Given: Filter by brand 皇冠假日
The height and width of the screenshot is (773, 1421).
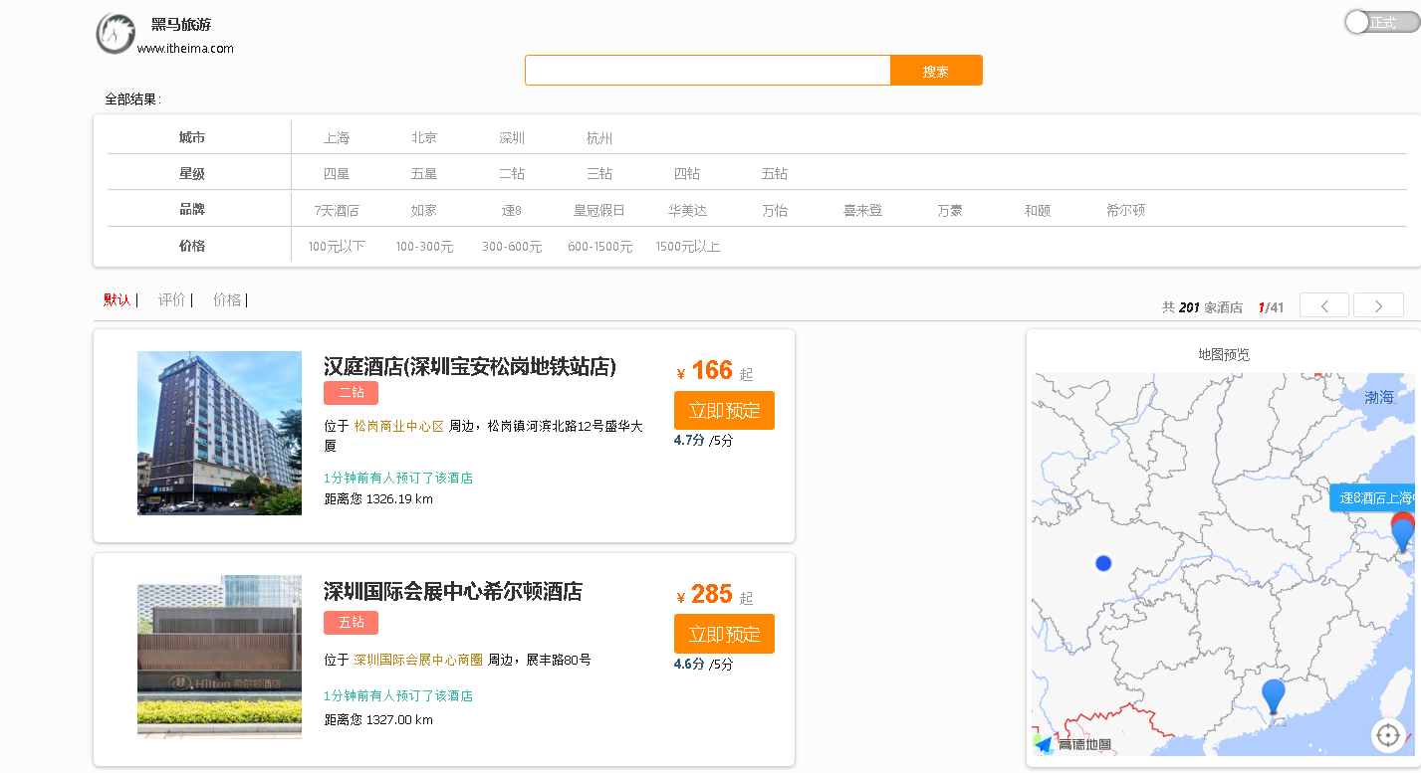Looking at the screenshot, I should pyautogui.click(x=599, y=211).
